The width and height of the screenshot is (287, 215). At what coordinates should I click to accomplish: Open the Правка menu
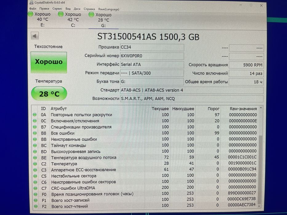coord(44,8)
